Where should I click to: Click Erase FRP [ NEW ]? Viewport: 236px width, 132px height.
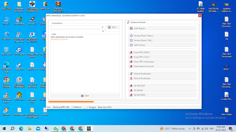coord(162,52)
